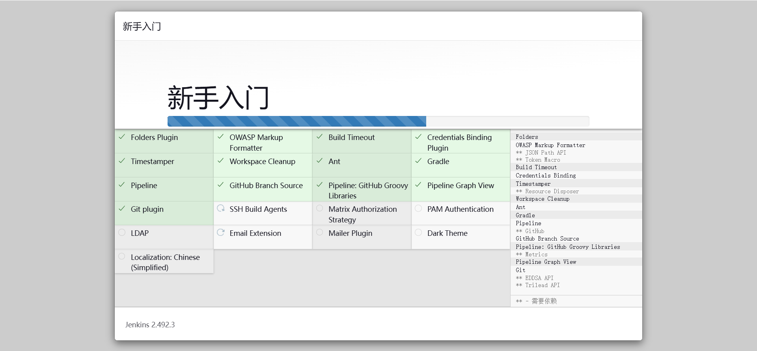Click '** GitHub' dependency log entry
Image resolution: width=757 pixels, height=351 pixels.
click(530, 231)
